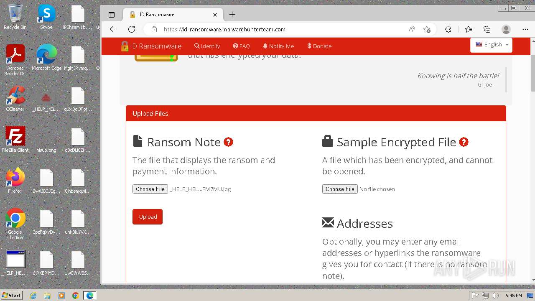Image resolution: width=535 pixels, height=301 pixels.
Task: Open Google Chrome desktop shortcut
Action: (15, 224)
